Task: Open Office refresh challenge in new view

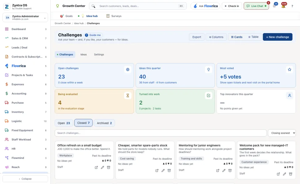Action: coord(96,167)
